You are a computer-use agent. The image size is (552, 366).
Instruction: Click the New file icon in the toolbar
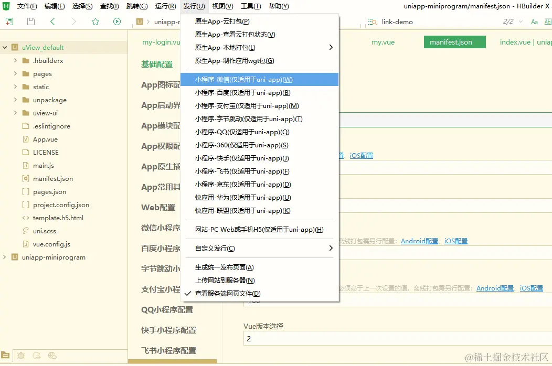(x=9, y=22)
